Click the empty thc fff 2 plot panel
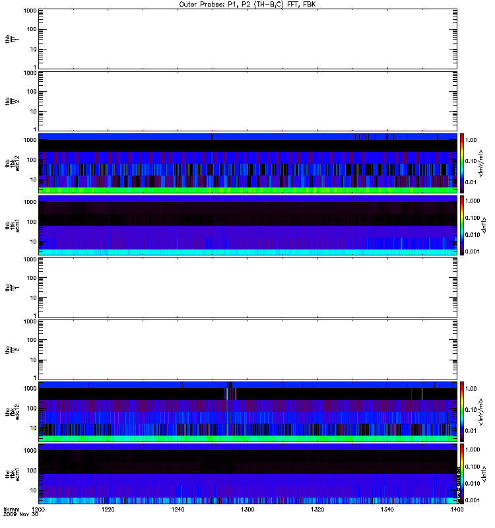495x528 pixels. 247,350
